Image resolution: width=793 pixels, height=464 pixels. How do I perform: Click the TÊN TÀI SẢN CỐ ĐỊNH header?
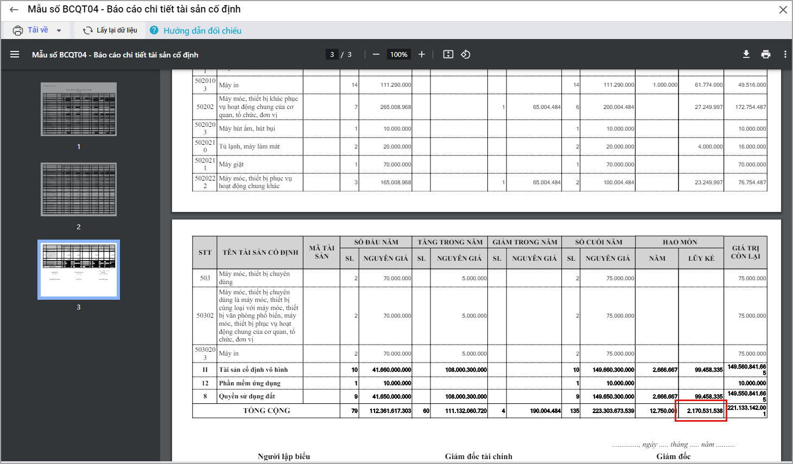[x=261, y=253]
